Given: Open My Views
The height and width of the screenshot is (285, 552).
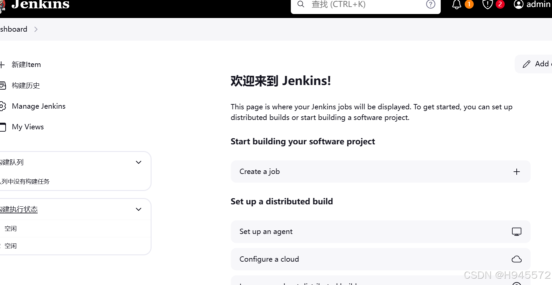Looking at the screenshot, I should click(28, 127).
